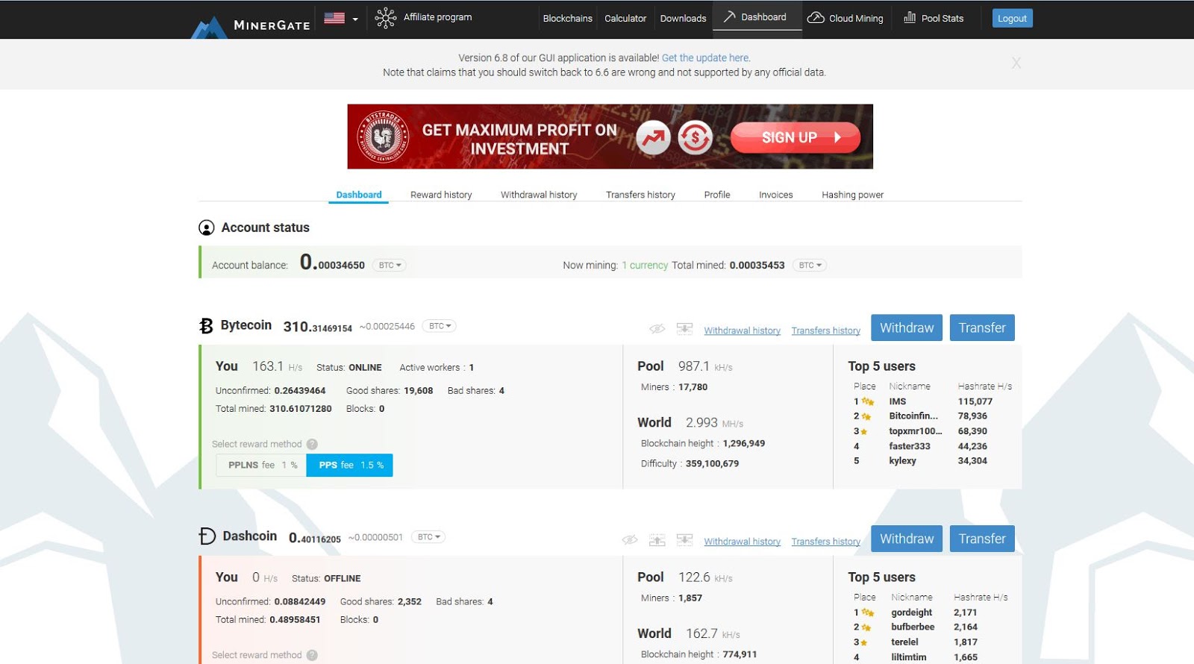This screenshot has height=664, width=1194.
Task: Click the nickname kylexy in Top 5
Action: [x=902, y=461]
